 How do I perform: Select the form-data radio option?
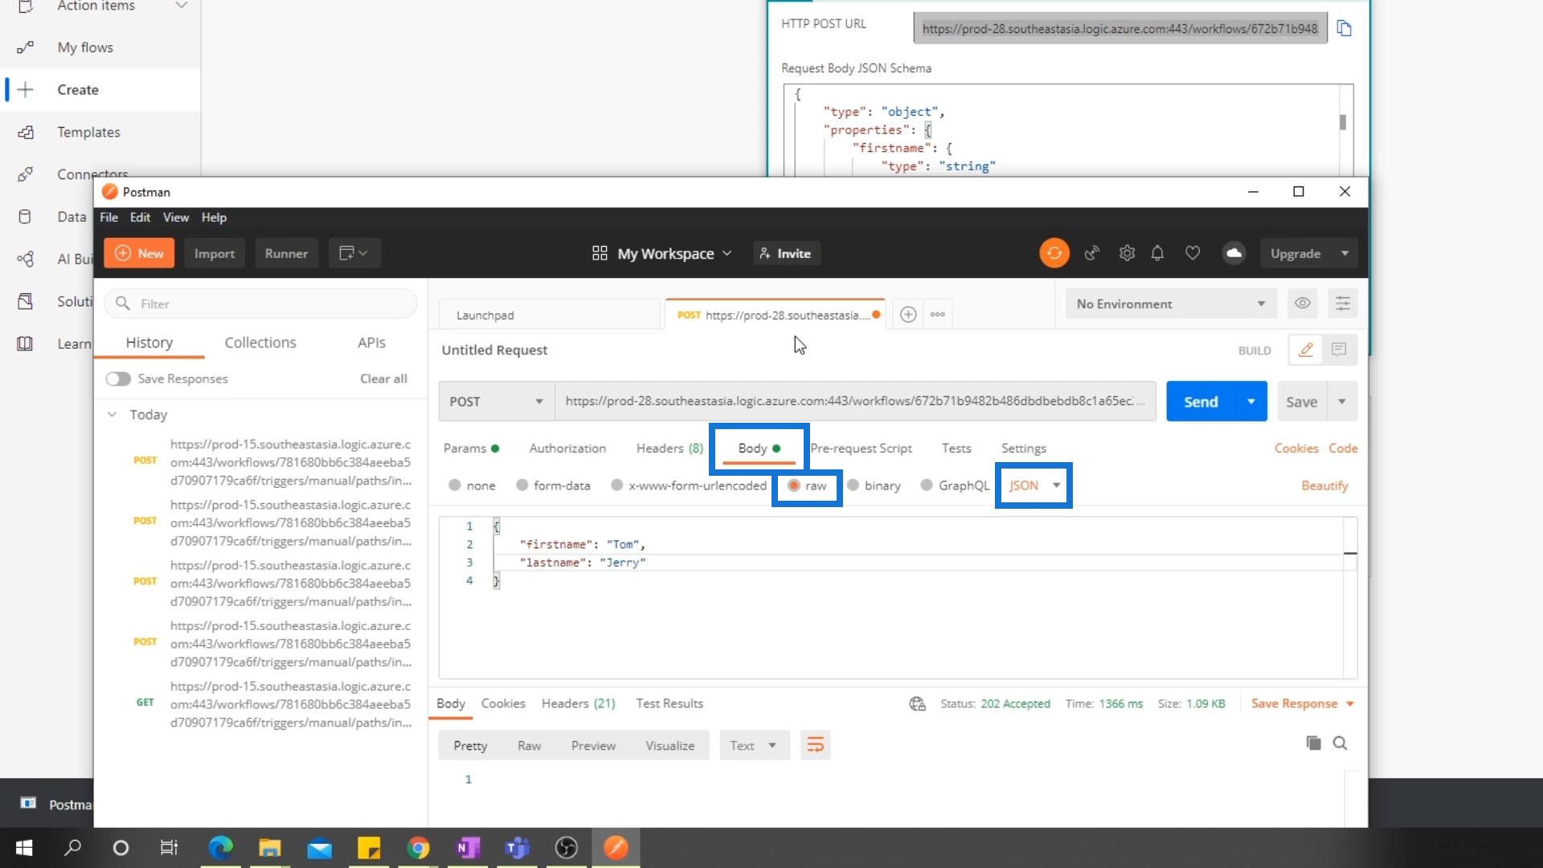pos(522,485)
